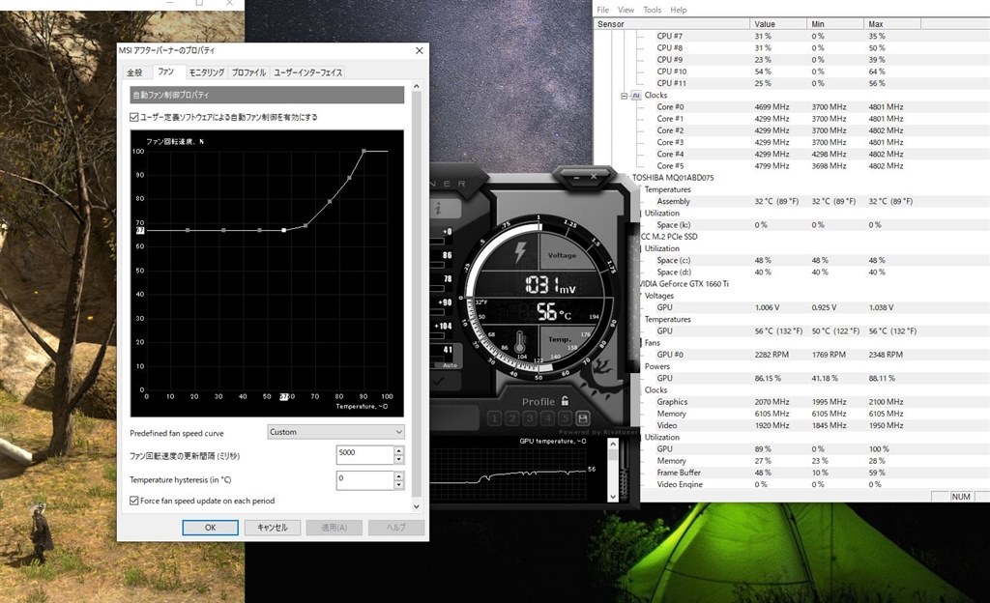Click the properties dialog scrollbar down arrow
The height and width of the screenshot is (603, 990).
[x=416, y=505]
